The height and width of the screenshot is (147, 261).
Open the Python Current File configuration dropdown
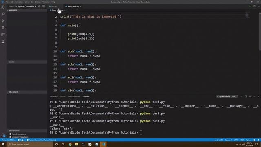(x=27, y=7)
